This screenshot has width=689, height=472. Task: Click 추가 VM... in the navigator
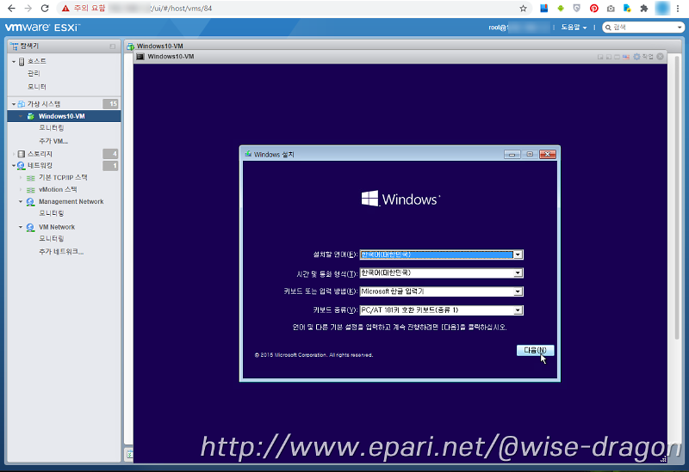coord(53,141)
